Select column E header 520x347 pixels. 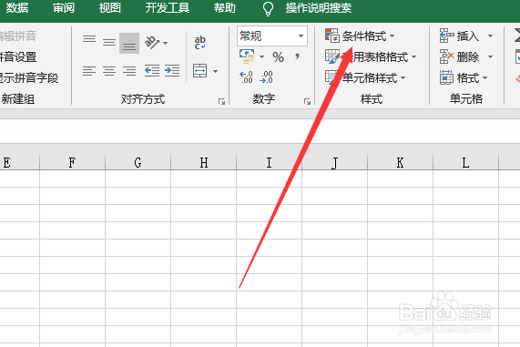click(19, 162)
